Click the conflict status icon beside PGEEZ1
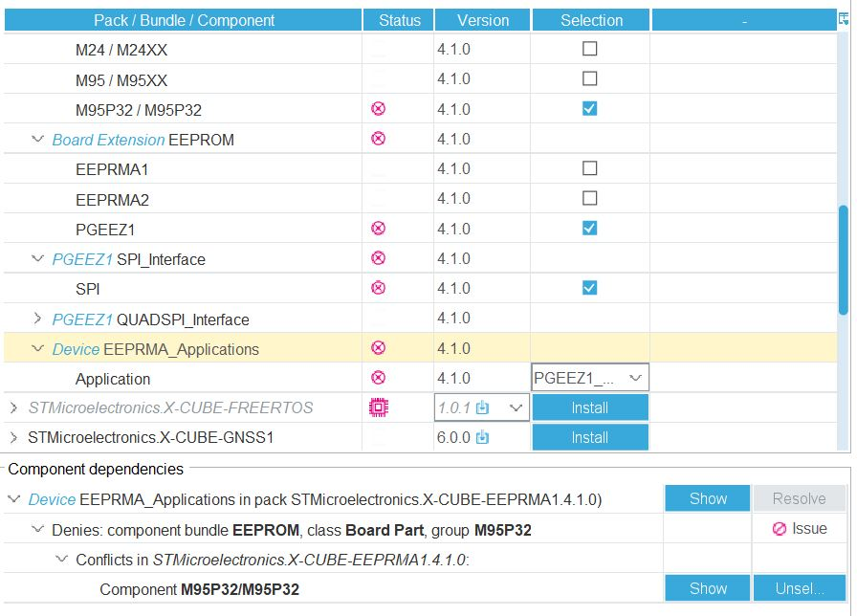This screenshot has width=857, height=616. (x=378, y=229)
